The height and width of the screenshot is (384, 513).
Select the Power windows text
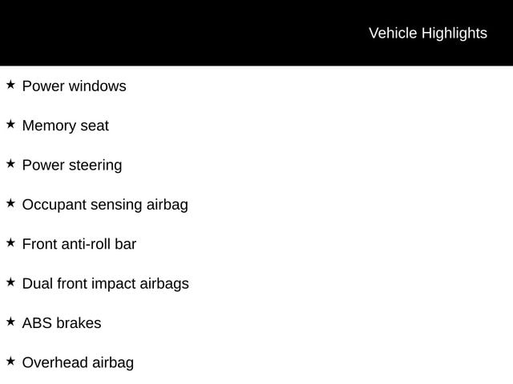(74, 86)
